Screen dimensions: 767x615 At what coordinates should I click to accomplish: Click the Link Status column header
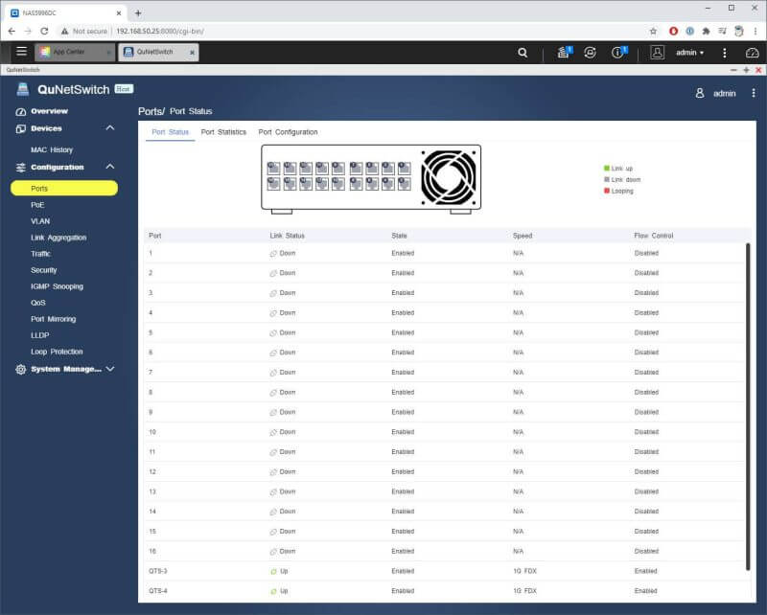tap(287, 236)
